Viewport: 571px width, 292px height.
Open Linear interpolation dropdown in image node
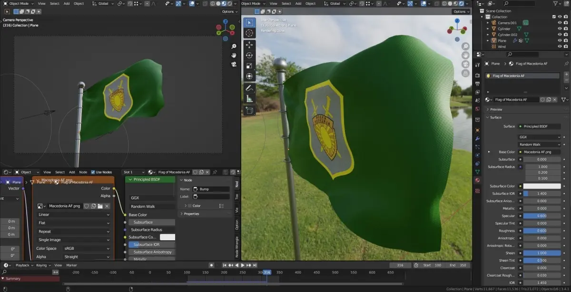(74, 215)
